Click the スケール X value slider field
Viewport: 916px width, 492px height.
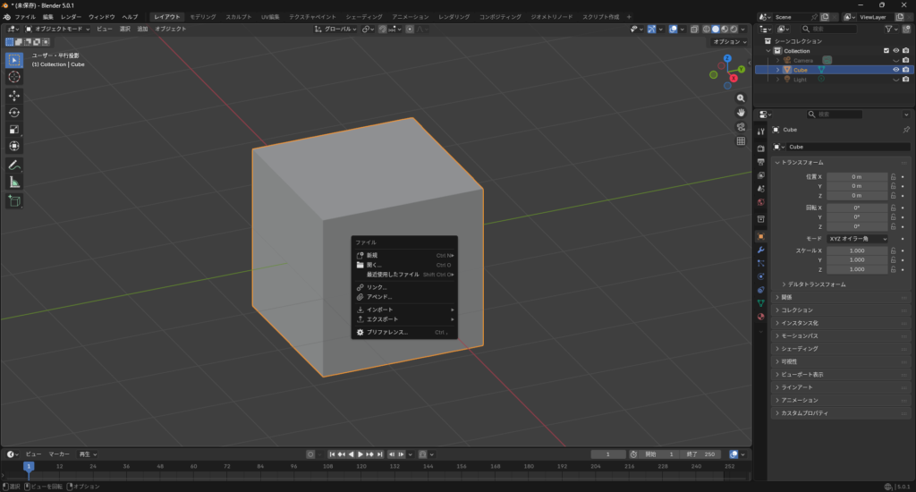coord(856,250)
